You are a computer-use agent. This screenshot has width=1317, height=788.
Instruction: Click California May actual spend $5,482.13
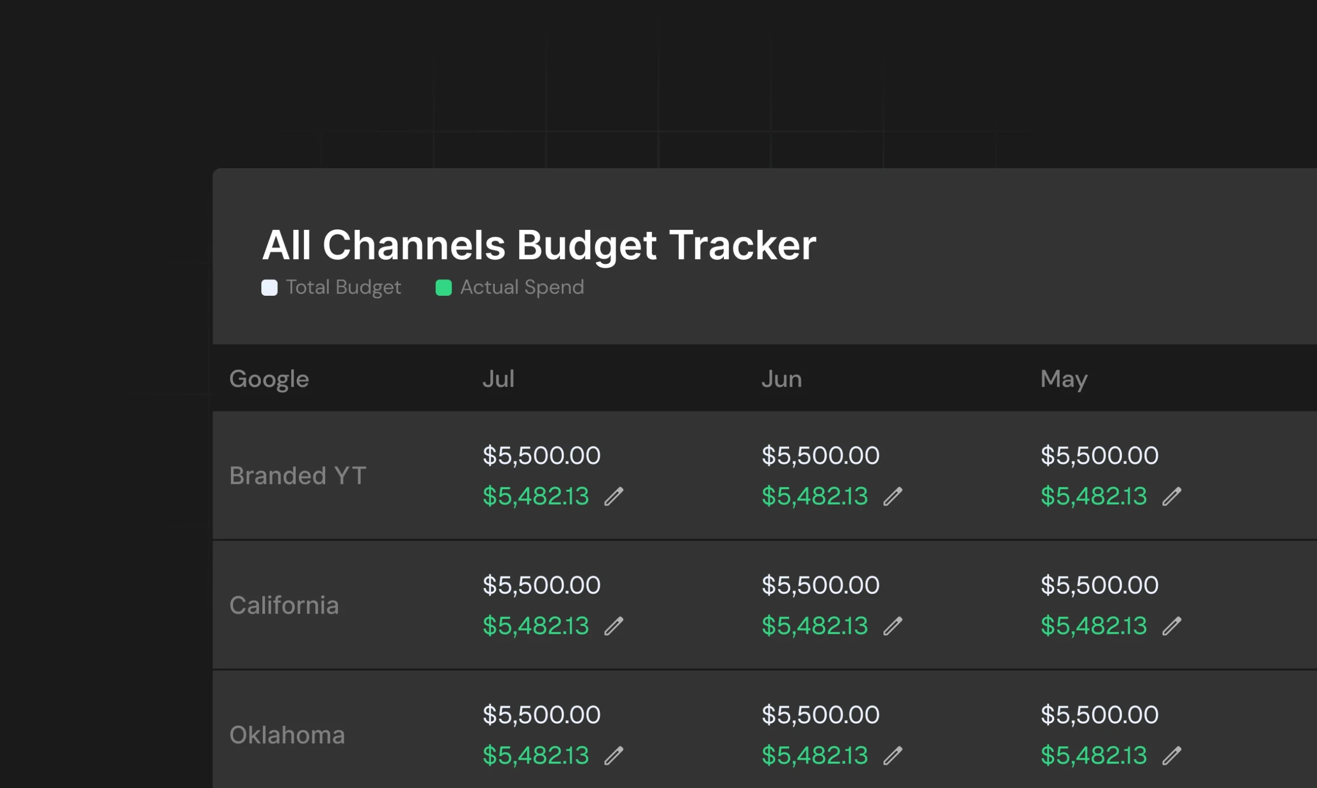(1093, 626)
